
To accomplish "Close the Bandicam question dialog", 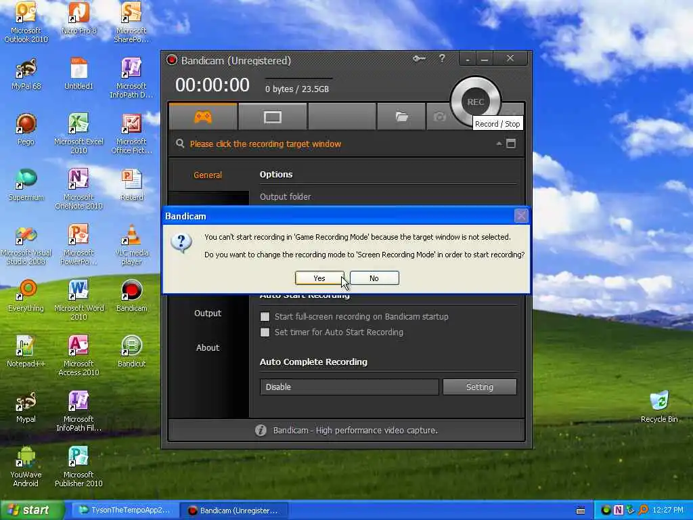I will pyautogui.click(x=521, y=216).
